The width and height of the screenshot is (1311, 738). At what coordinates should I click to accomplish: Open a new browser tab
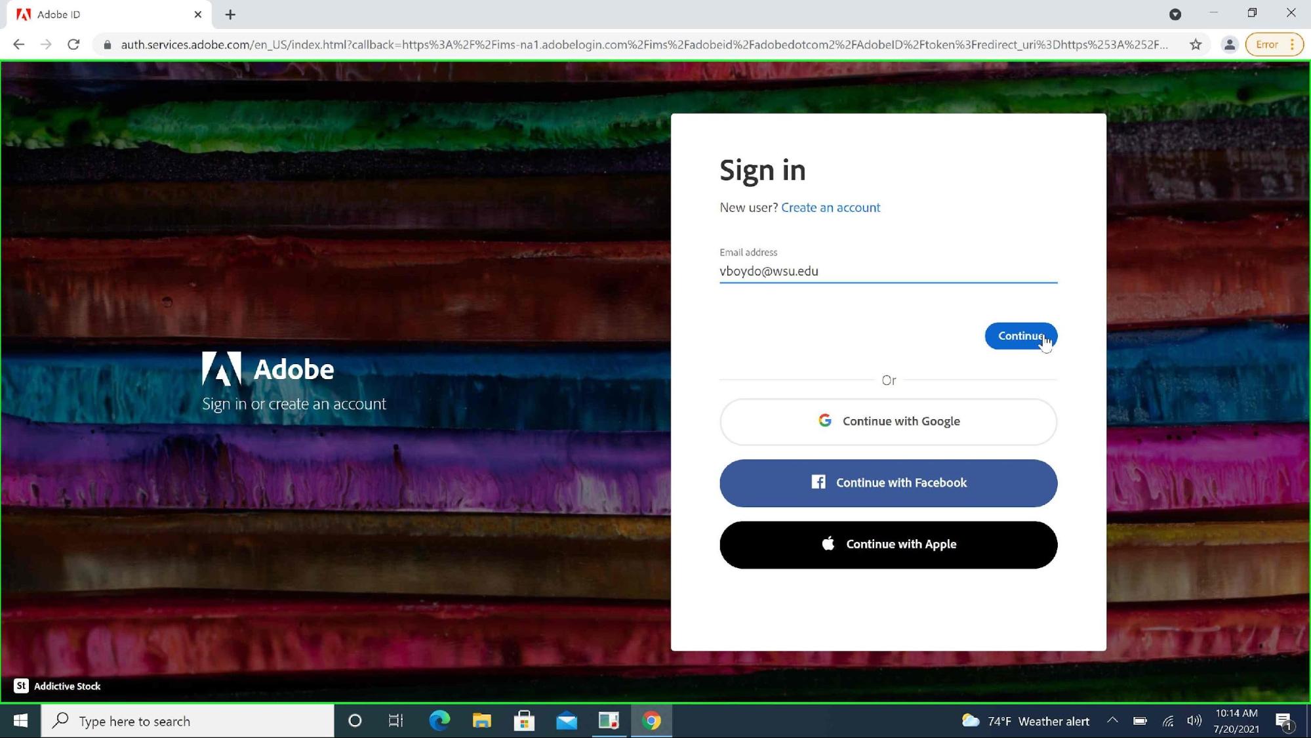click(230, 14)
